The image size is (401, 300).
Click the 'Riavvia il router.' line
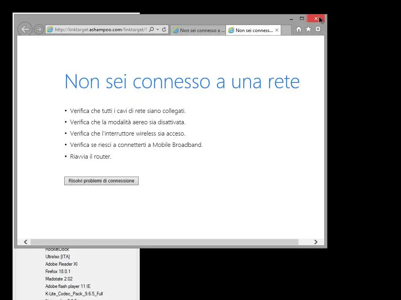pos(90,156)
